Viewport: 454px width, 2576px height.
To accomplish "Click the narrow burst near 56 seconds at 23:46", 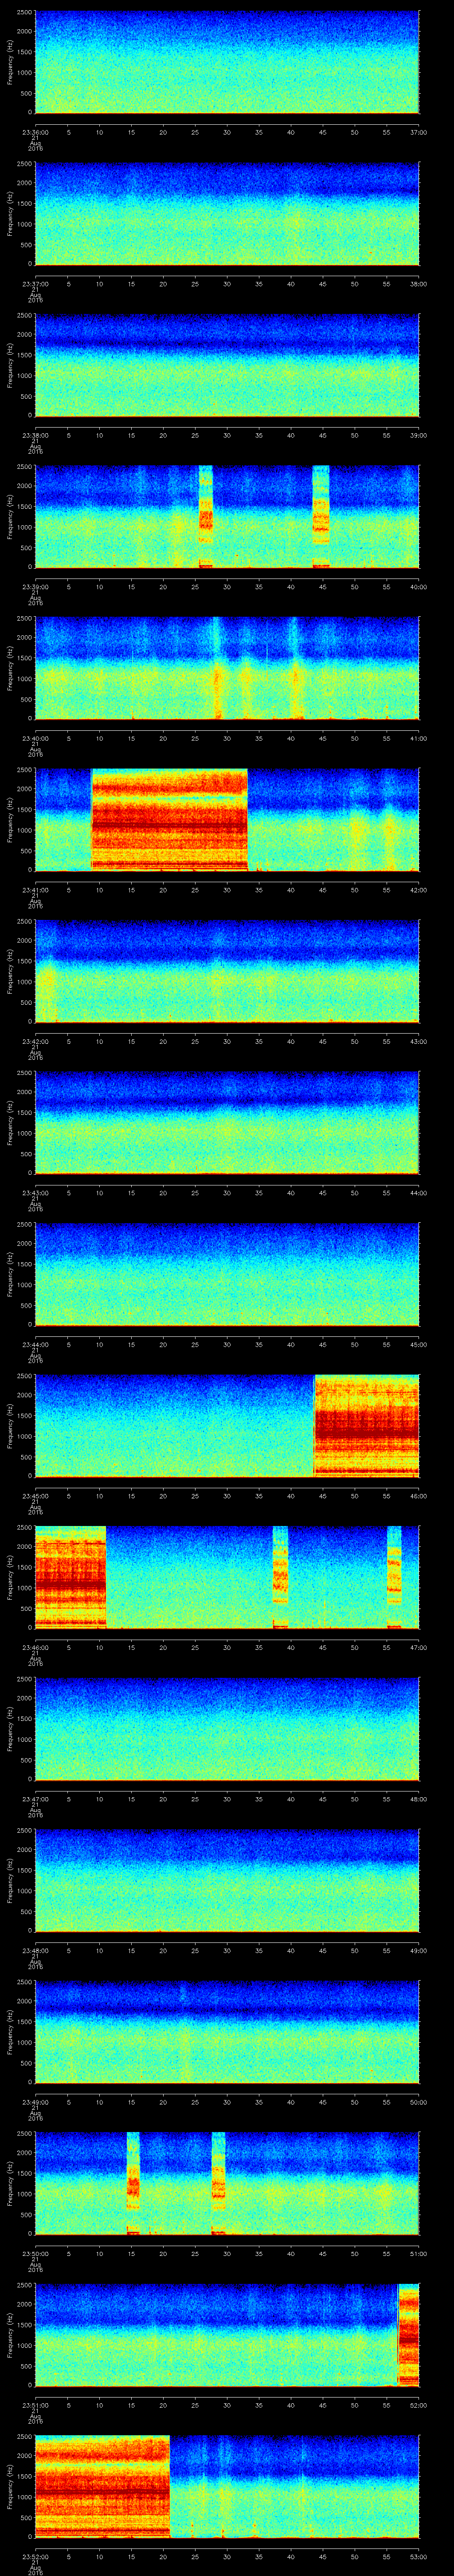I will coord(394,1577).
